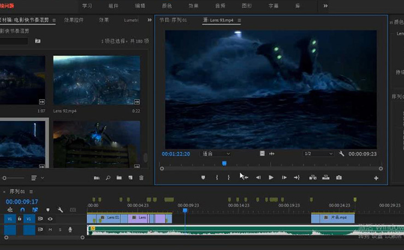Image resolution: width=404 pixels, height=250 pixels.
Task: Click the Drag Video Only filmstrip icon
Action: [x=262, y=153]
